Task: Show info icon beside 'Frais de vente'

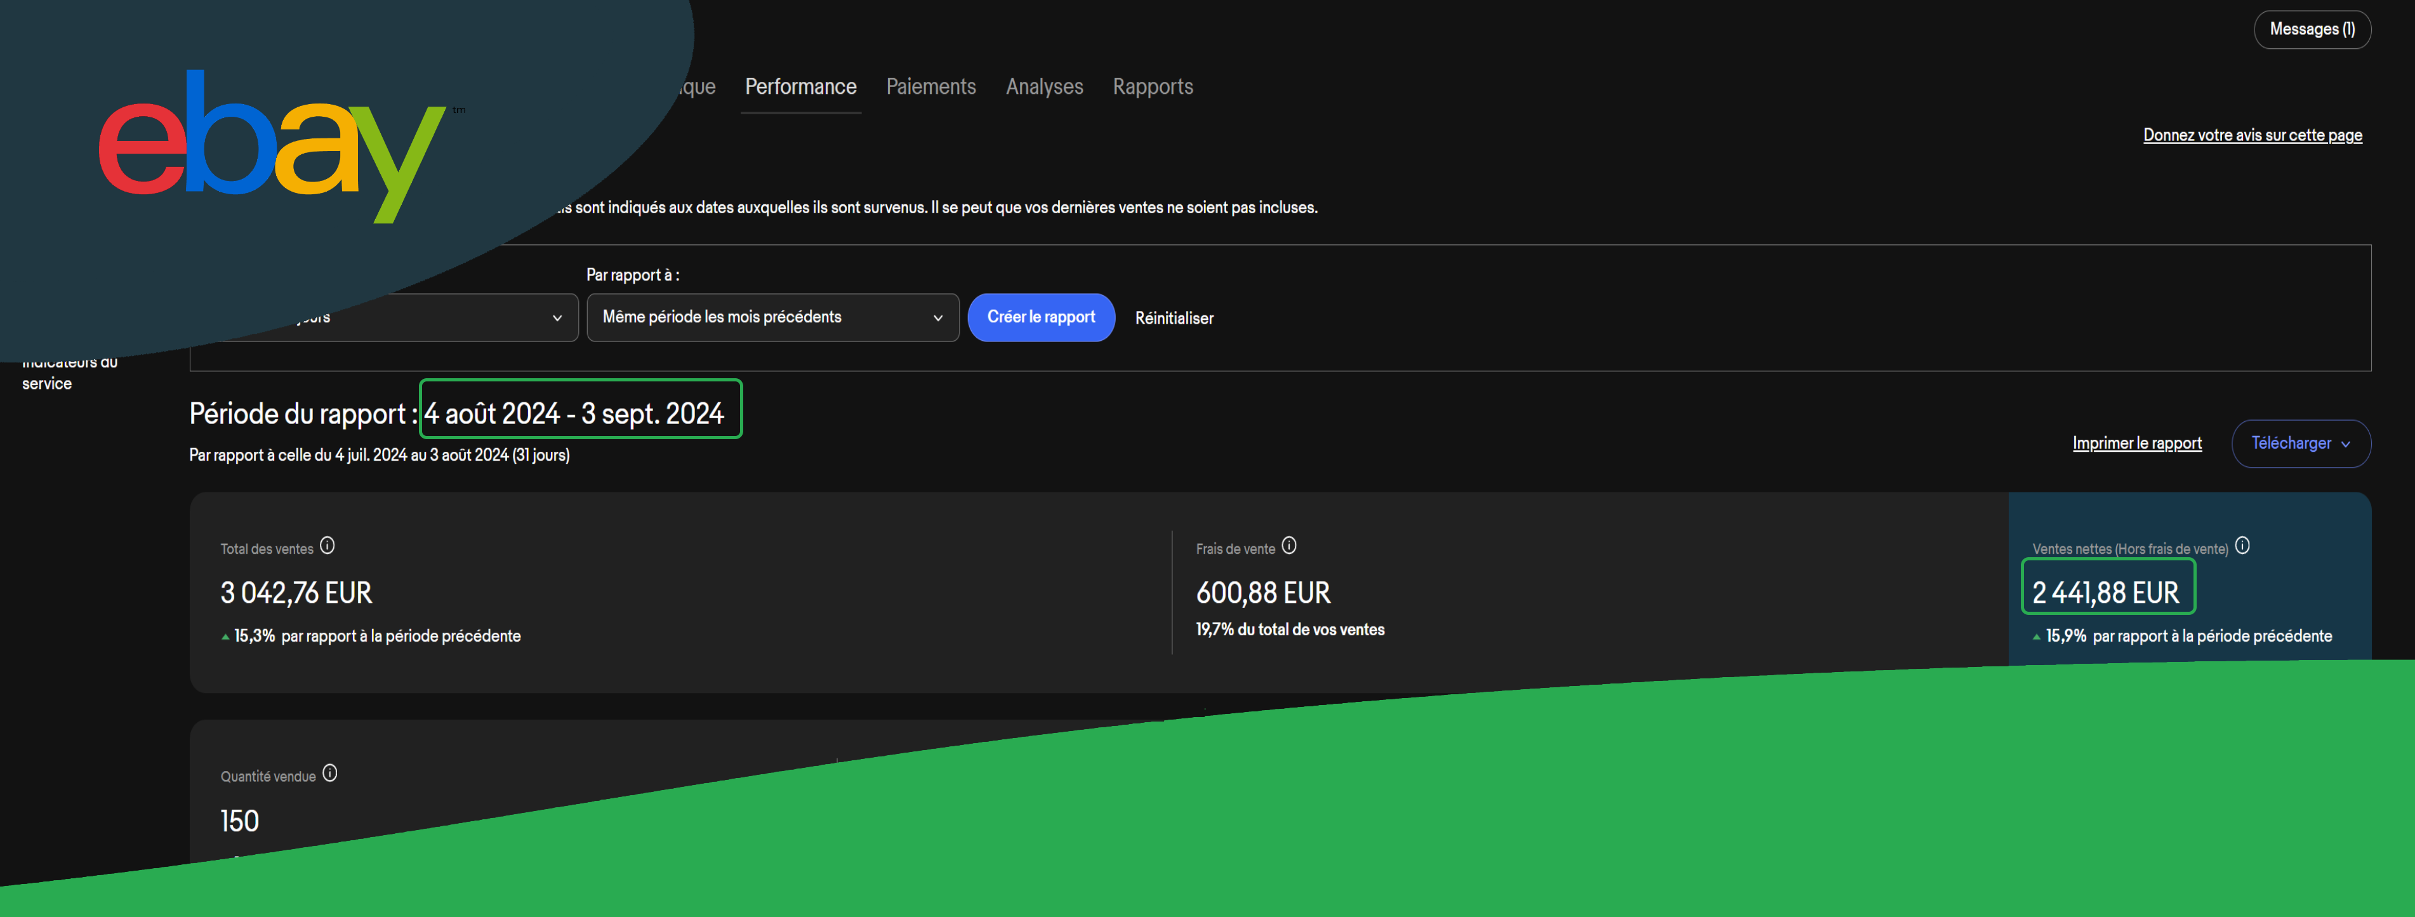Action: click(1289, 544)
